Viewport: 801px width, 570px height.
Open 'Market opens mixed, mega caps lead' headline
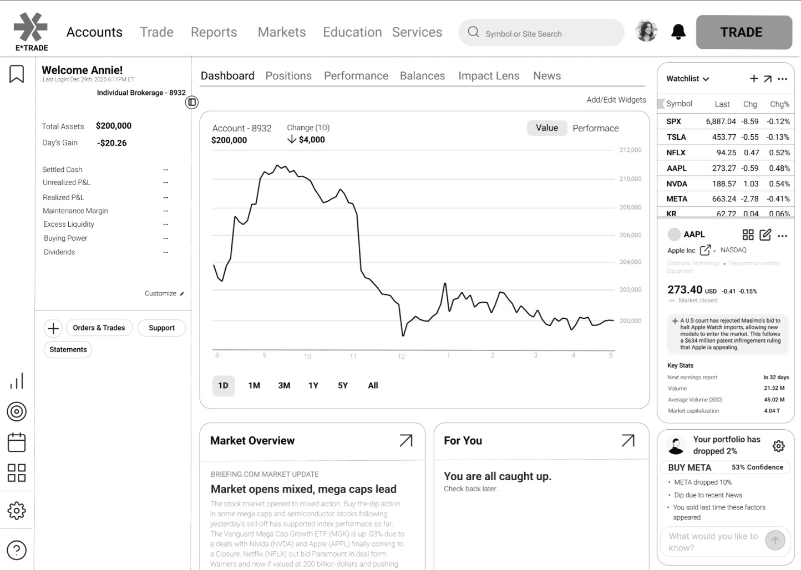click(x=303, y=489)
